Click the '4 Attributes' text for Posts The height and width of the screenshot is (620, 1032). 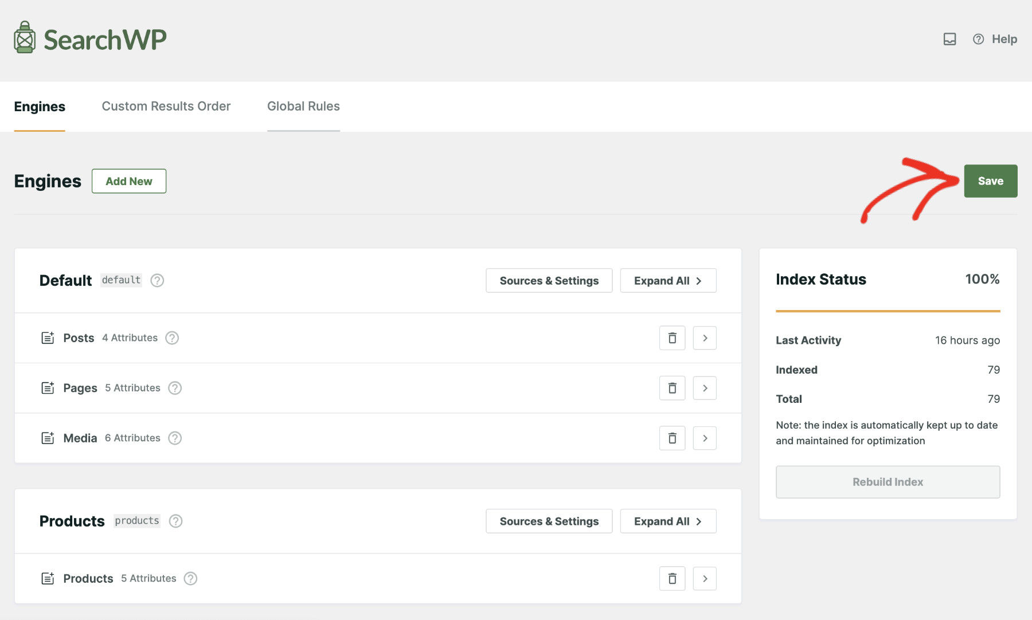[x=130, y=338]
